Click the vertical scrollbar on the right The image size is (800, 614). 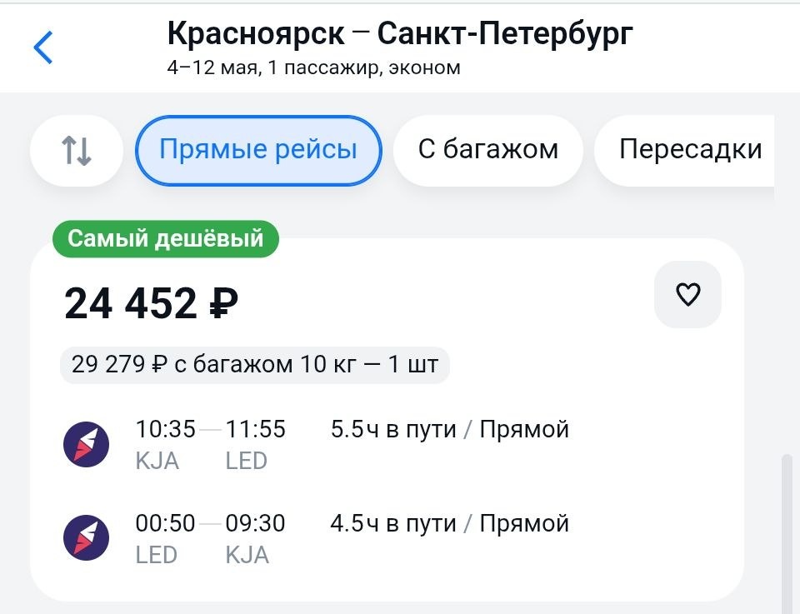[x=786, y=533]
